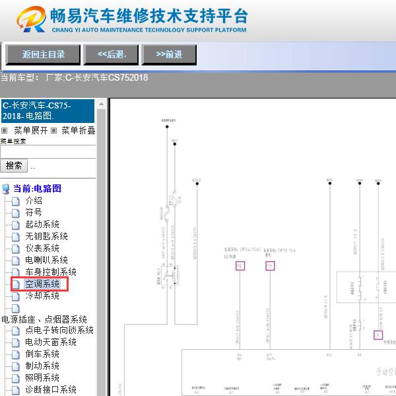This screenshot has height=396, width=396.
Task: Click the sidebar vertical scrollbar track
Action: coord(101,253)
